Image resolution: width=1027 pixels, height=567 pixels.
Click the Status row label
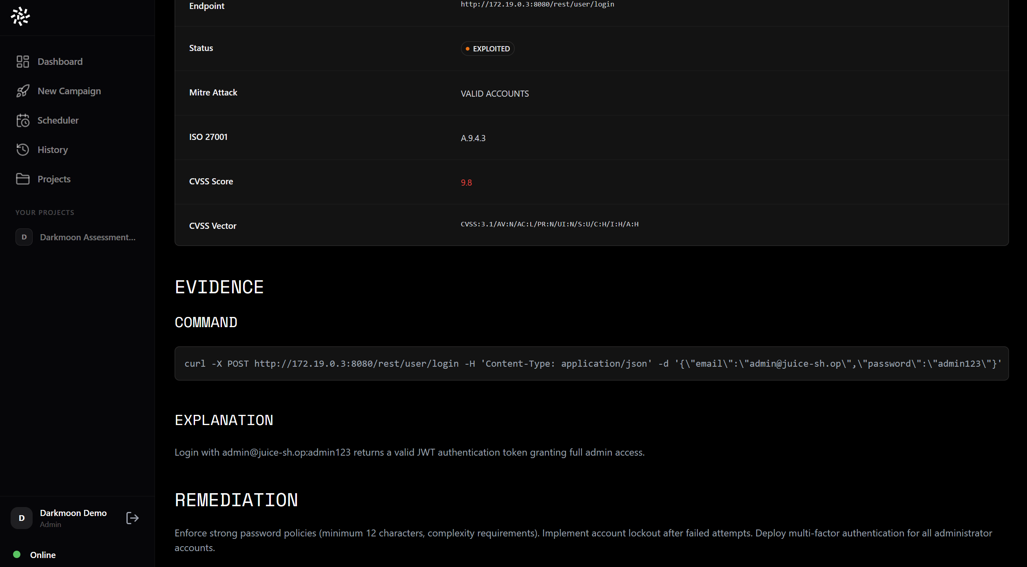pyautogui.click(x=201, y=48)
